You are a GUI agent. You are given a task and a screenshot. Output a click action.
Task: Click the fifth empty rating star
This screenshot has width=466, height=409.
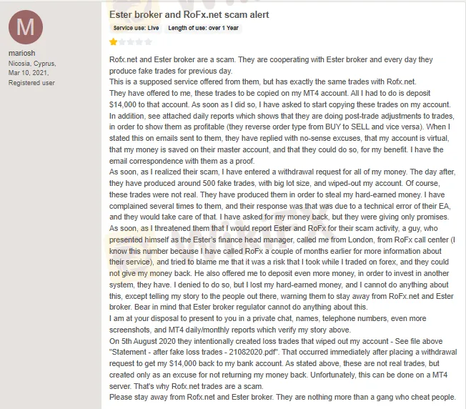147,41
